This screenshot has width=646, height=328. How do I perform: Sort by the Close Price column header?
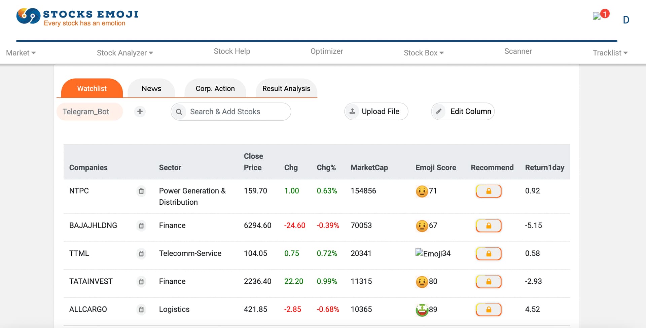click(x=253, y=162)
